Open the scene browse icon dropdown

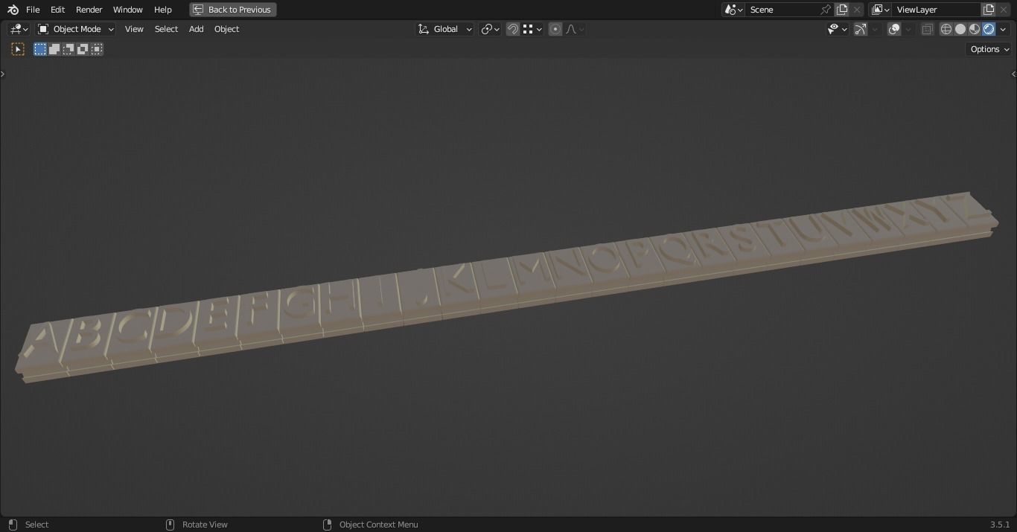(733, 10)
